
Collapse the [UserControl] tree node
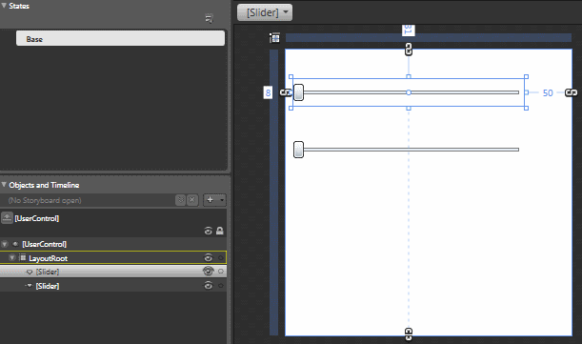pos(5,244)
